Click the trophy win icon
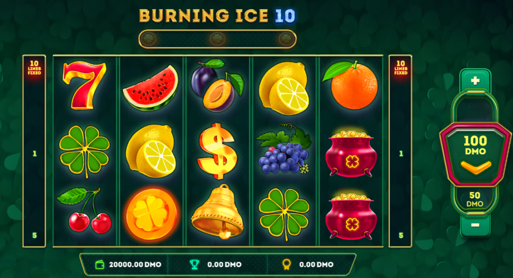The width and height of the screenshot is (513, 278). pos(194,264)
